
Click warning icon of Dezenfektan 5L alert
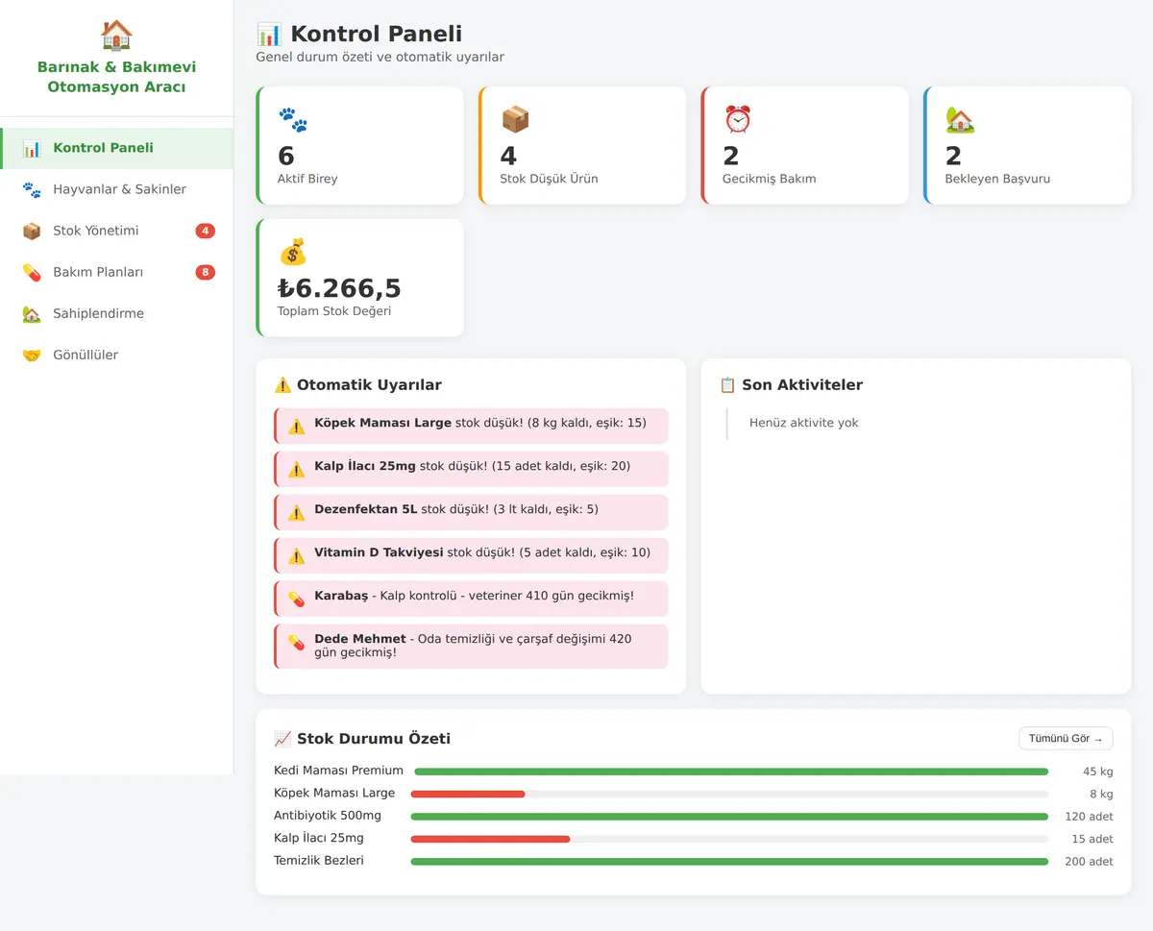pos(296,512)
